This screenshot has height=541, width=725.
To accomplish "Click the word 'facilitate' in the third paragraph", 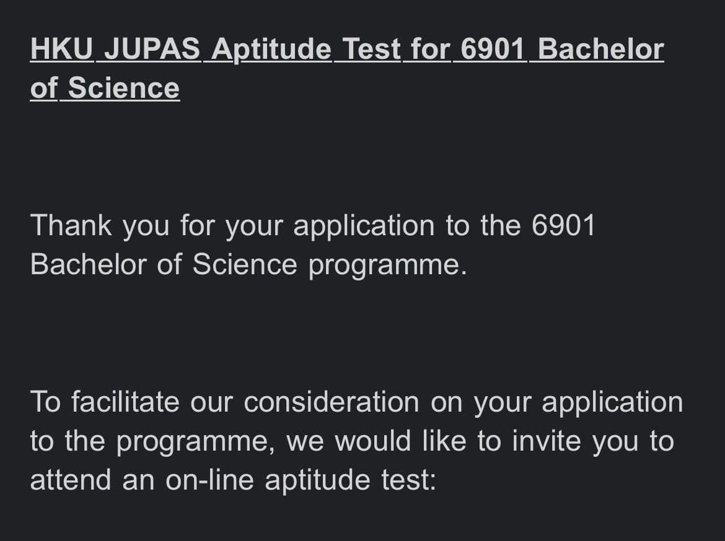I will click(125, 402).
